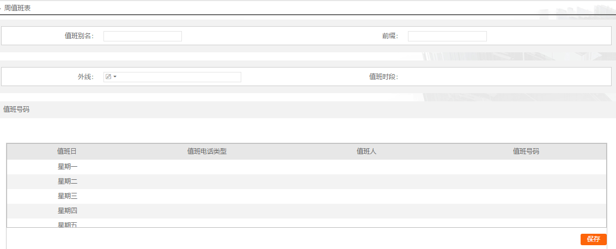Focus the 值班别名 input box
The width and height of the screenshot is (616, 249).
point(143,36)
